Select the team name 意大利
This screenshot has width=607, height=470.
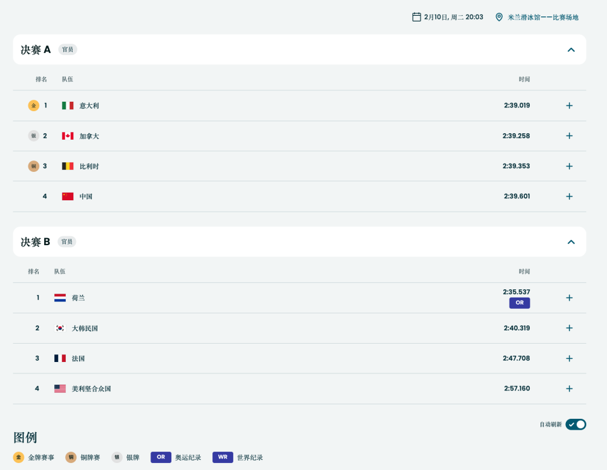[89, 105]
